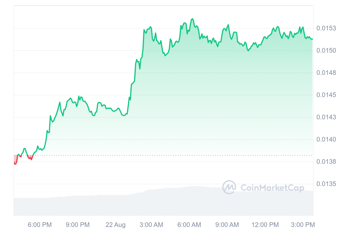Click the CoinMarketCap logo icon
351x234 pixels.
click(229, 187)
